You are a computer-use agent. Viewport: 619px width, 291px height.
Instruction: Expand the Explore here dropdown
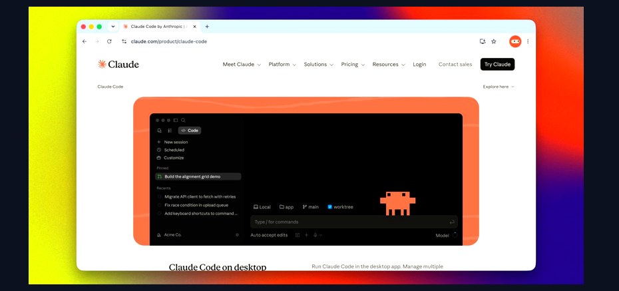pos(499,87)
